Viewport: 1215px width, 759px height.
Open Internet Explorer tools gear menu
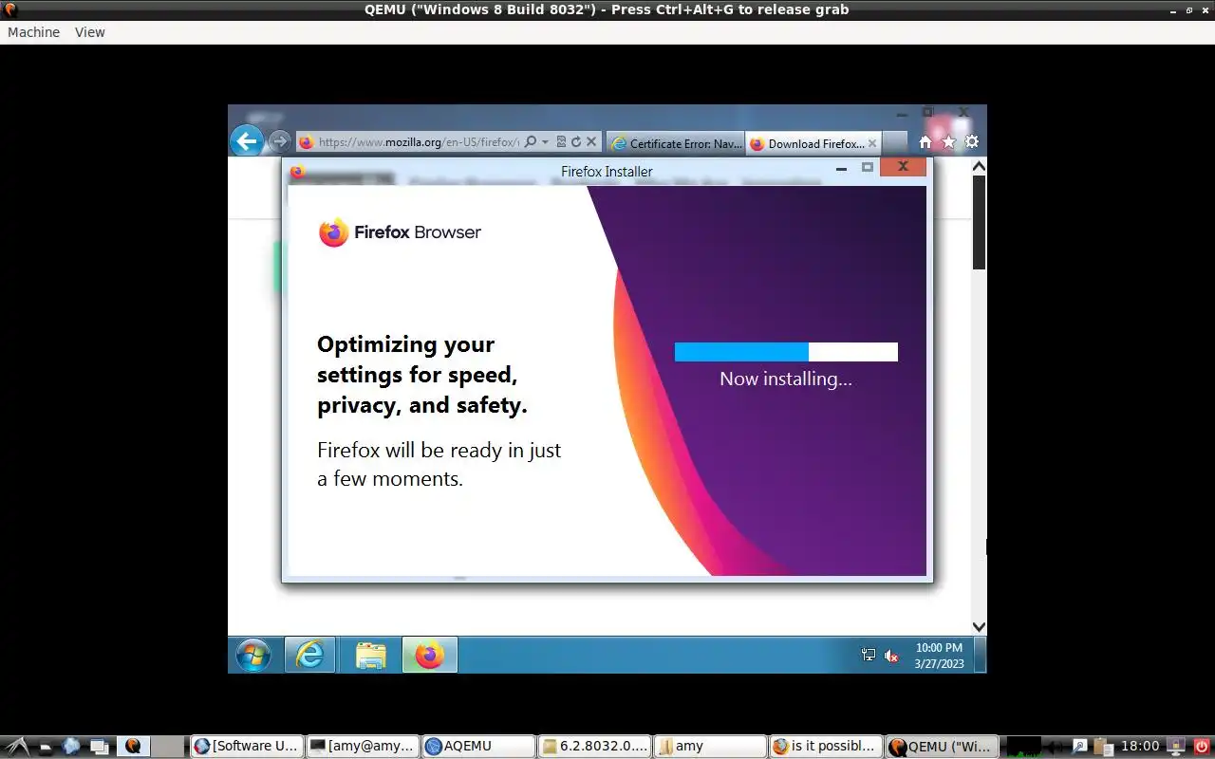tap(972, 142)
